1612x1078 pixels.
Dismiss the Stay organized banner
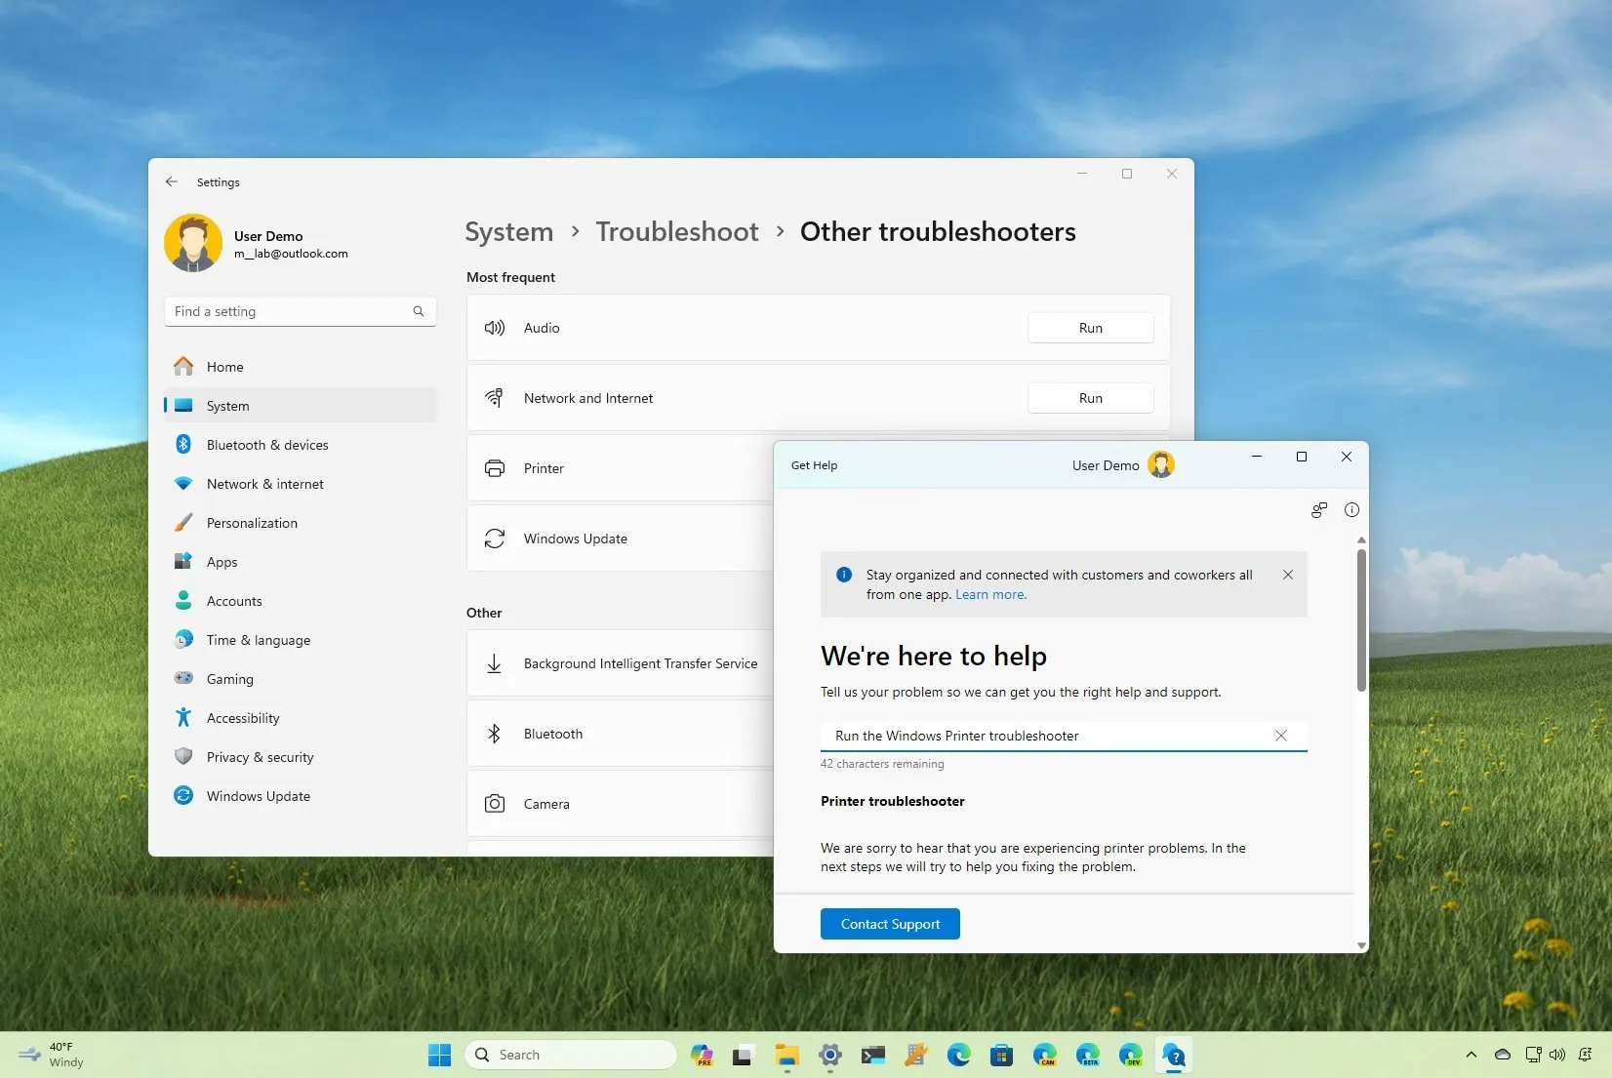(x=1288, y=575)
